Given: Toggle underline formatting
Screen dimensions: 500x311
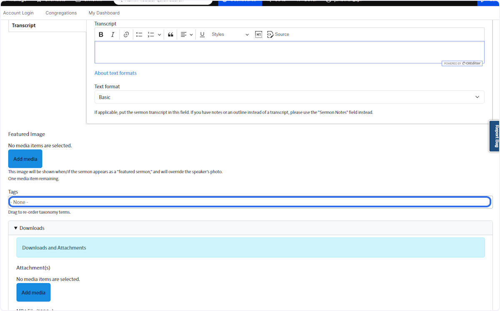Looking at the screenshot, I should coord(202,35).
